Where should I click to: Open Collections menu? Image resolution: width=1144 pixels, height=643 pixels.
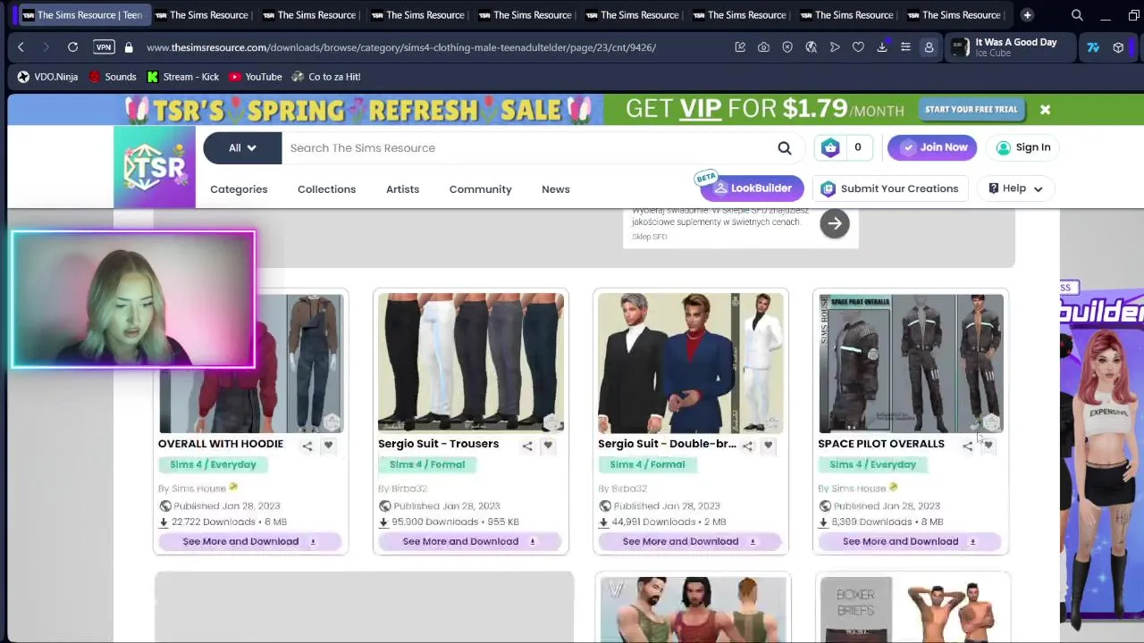click(x=326, y=189)
